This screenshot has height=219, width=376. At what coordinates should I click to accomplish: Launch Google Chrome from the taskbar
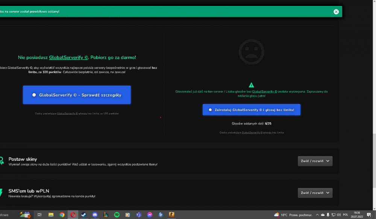point(62,215)
